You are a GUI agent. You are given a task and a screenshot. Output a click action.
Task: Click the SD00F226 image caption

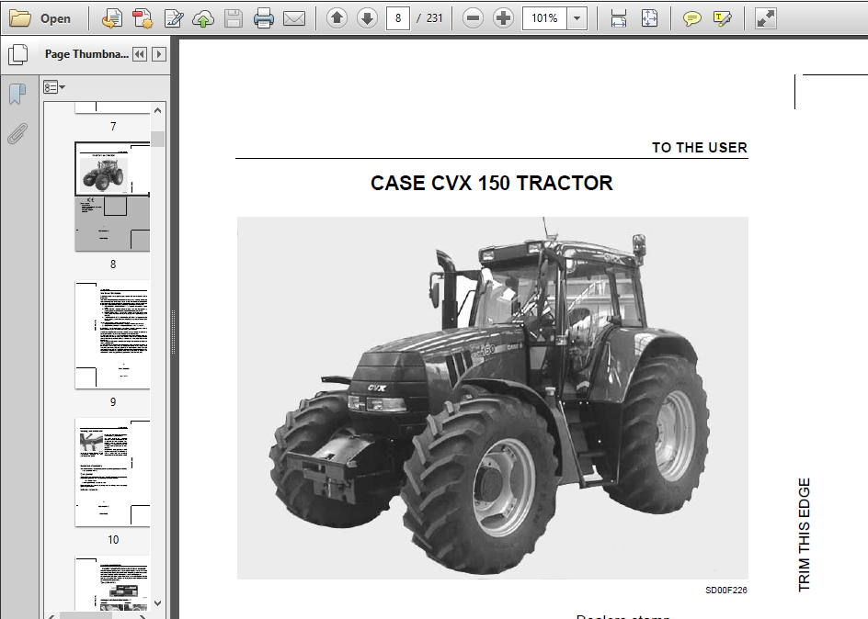point(726,591)
